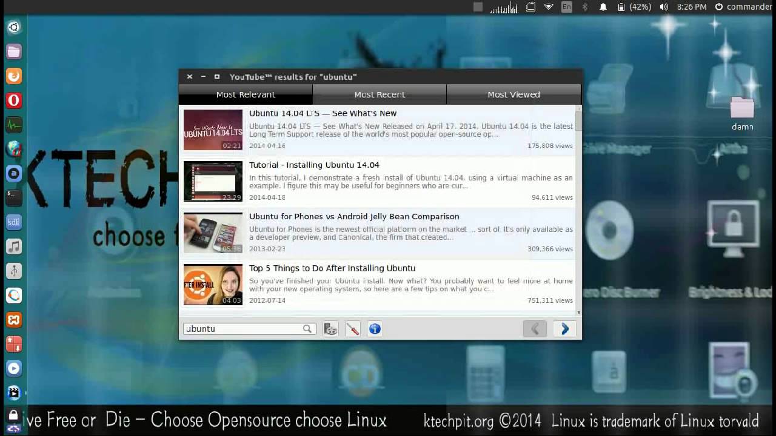776x436 pixels.
Task: Go to the next results page
Action: (x=564, y=329)
